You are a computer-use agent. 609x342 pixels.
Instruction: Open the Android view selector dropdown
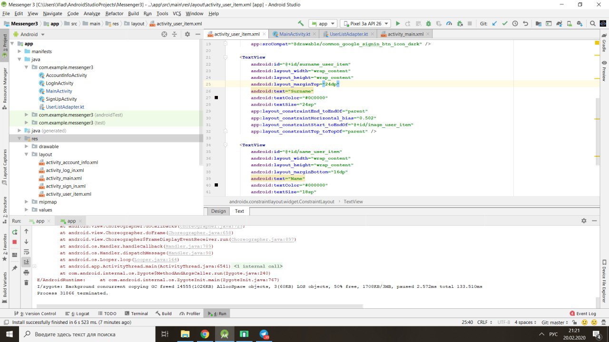tap(29, 34)
